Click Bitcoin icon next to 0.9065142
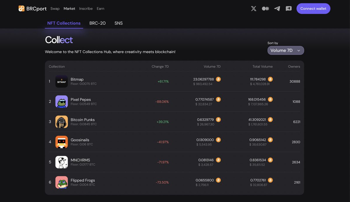This screenshot has width=350, height=202. click(x=270, y=140)
